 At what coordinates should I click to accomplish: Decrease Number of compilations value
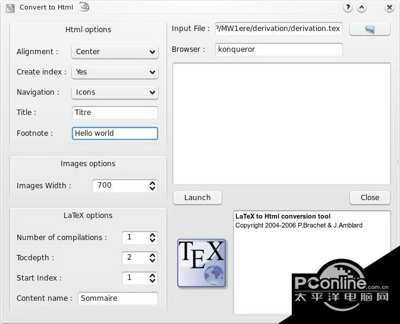(x=152, y=241)
